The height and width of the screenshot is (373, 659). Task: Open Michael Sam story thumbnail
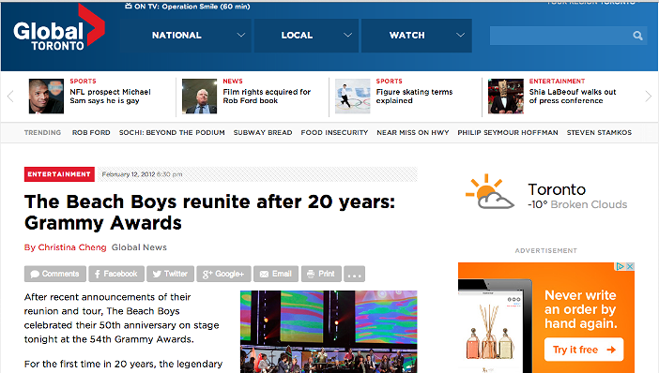point(46,97)
